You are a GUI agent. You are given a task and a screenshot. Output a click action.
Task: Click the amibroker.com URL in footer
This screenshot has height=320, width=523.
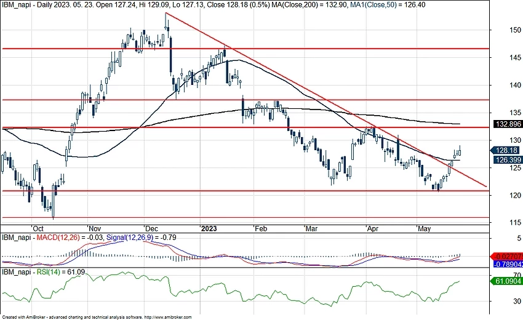pyautogui.click(x=169, y=318)
